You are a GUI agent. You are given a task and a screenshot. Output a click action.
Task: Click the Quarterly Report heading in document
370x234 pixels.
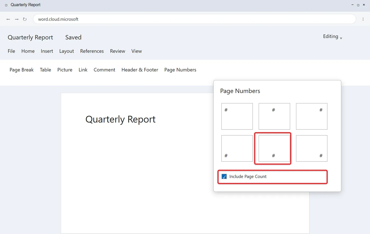tap(121, 119)
